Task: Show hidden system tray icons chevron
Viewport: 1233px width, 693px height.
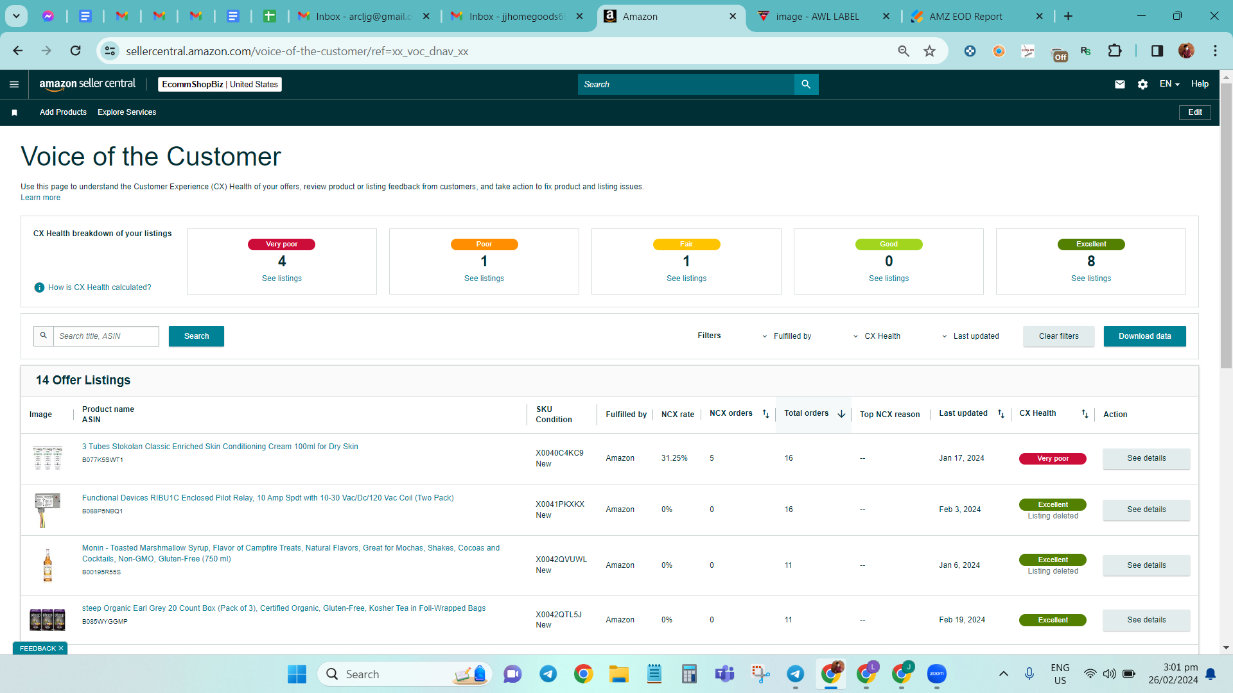Action: click(1003, 674)
